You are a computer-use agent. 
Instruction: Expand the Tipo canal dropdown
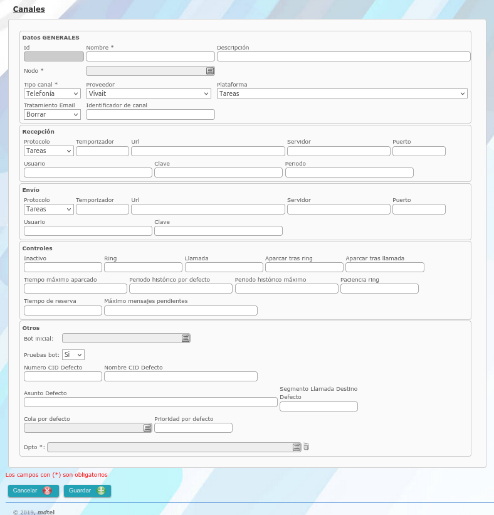pos(52,93)
